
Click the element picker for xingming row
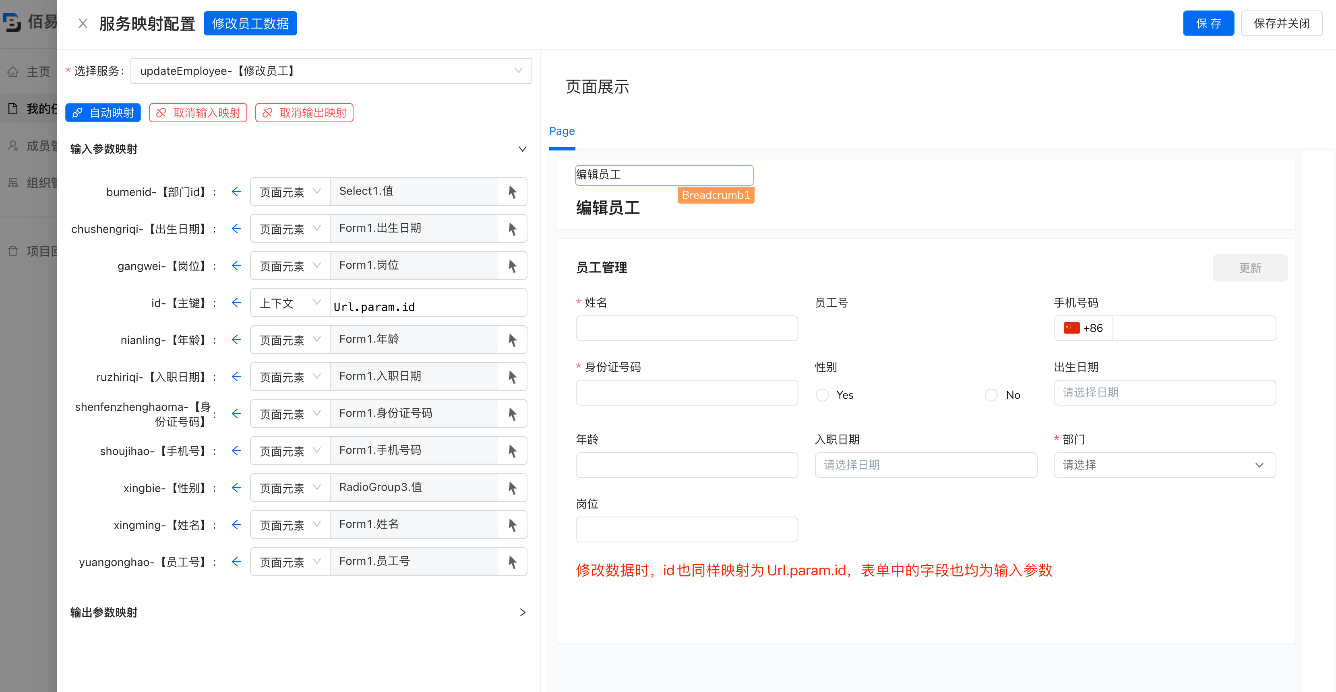(512, 525)
